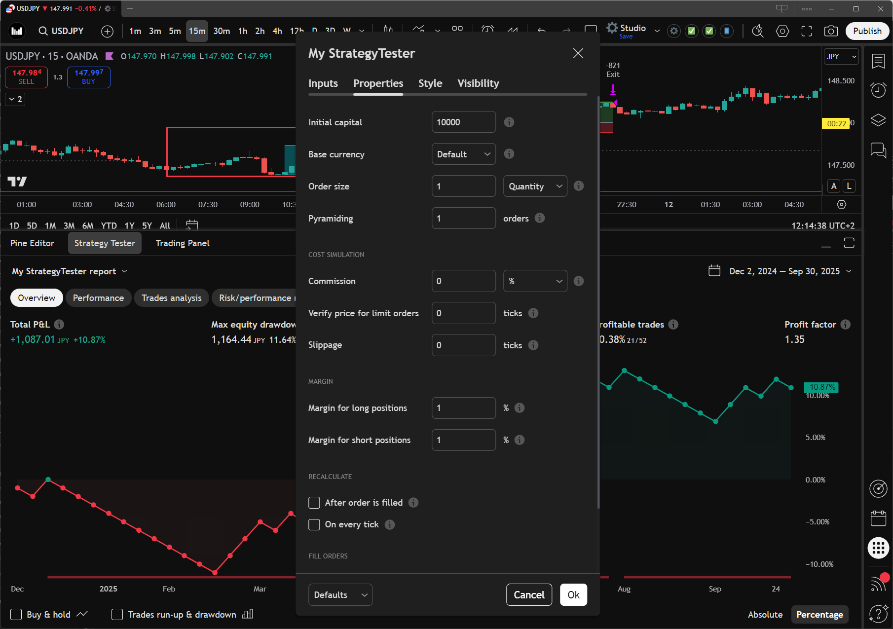Open the Defaults dropdown
Image resolution: width=893 pixels, height=629 pixels.
coord(340,594)
